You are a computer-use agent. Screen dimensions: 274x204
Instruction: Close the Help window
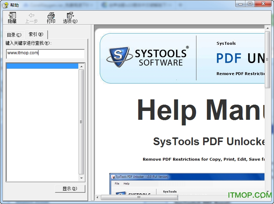click(x=263, y=4)
